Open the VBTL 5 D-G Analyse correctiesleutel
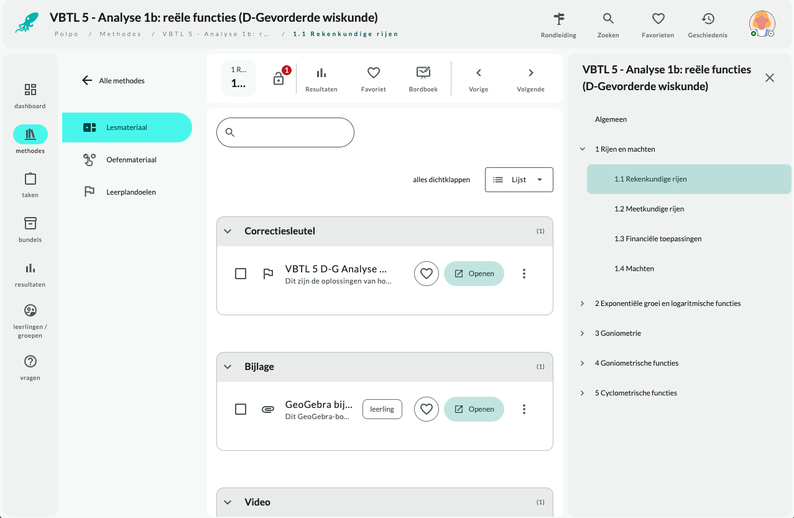This screenshot has width=794, height=518. (474, 274)
